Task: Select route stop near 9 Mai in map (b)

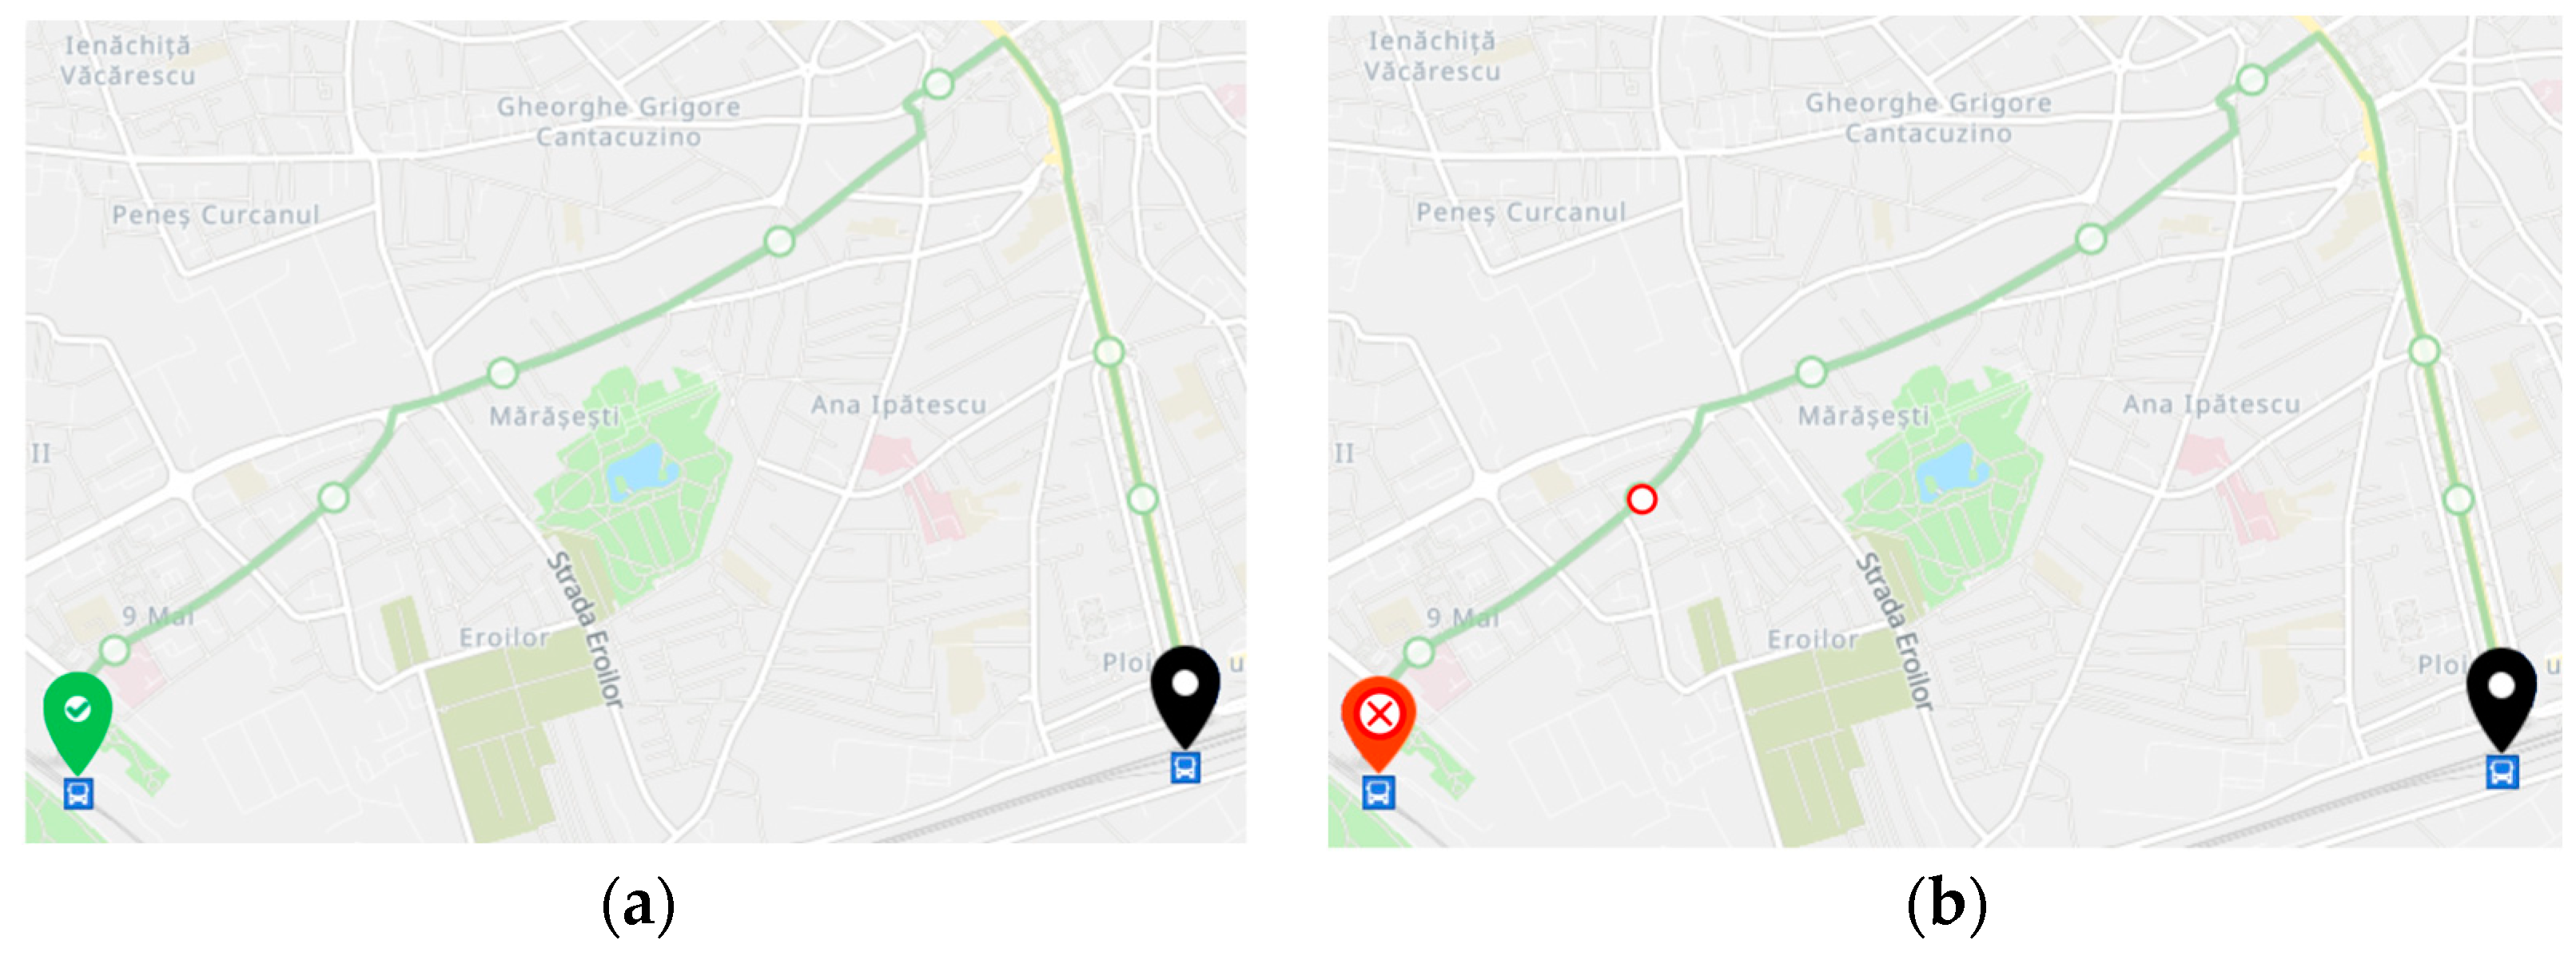Action: tap(1418, 653)
